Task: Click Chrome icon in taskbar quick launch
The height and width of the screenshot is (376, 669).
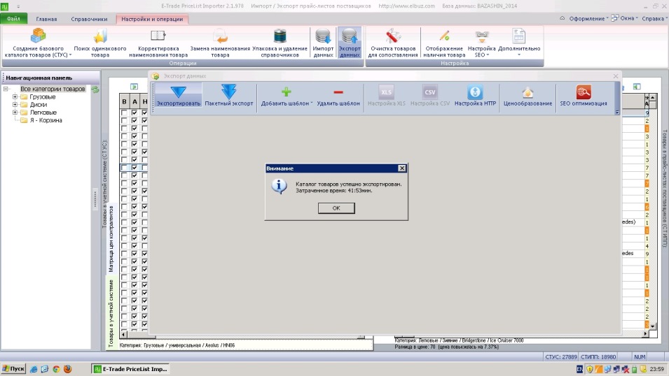Action: [56, 369]
